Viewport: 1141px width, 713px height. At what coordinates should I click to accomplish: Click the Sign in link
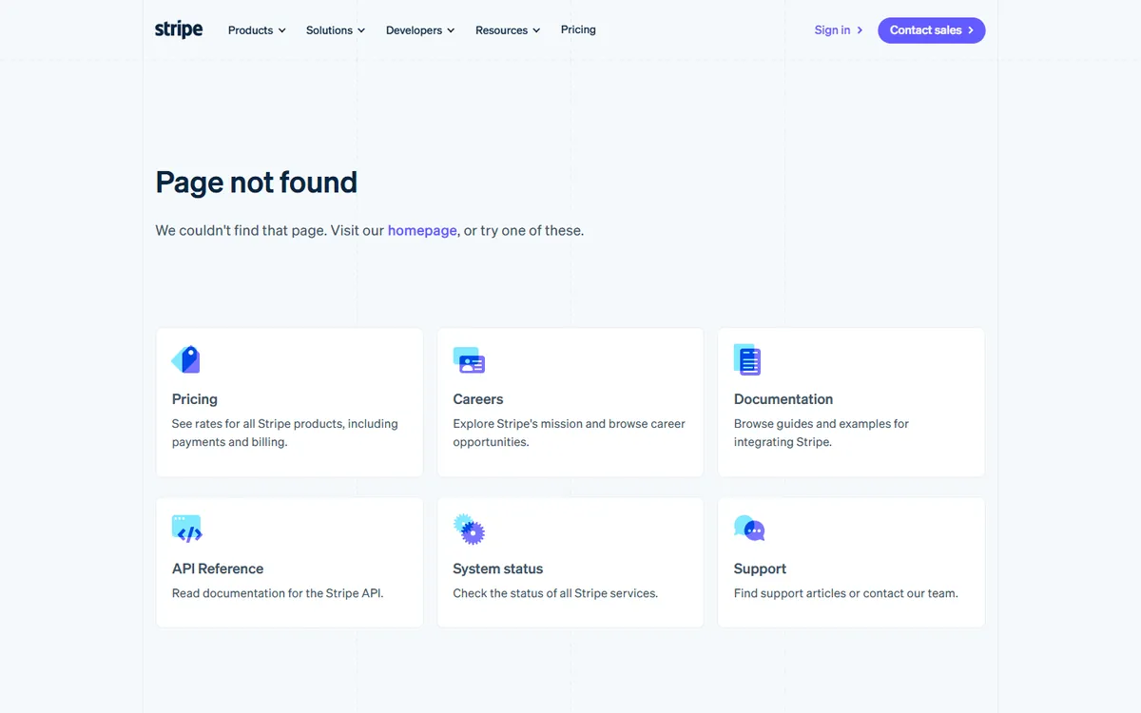pyautogui.click(x=839, y=30)
